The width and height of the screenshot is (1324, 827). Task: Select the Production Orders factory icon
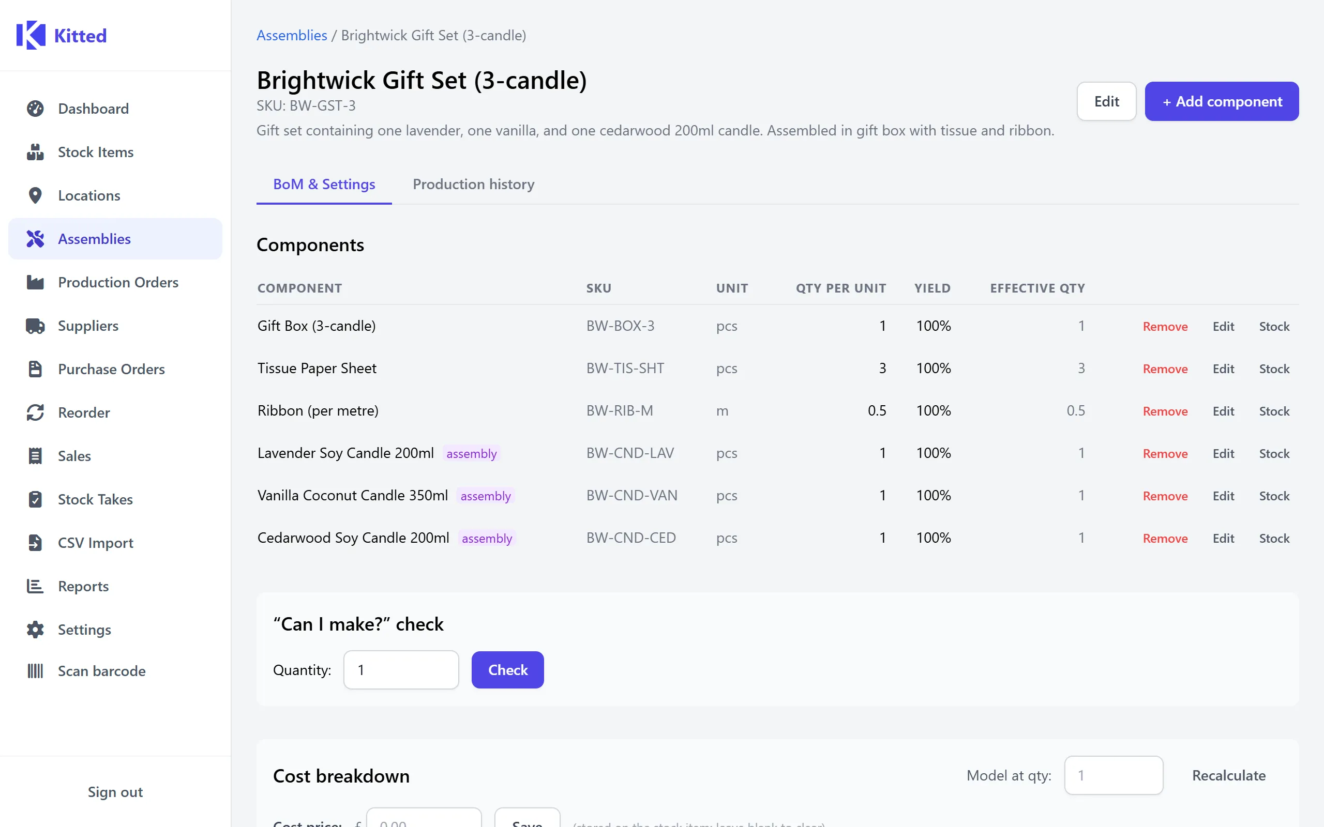35,282
